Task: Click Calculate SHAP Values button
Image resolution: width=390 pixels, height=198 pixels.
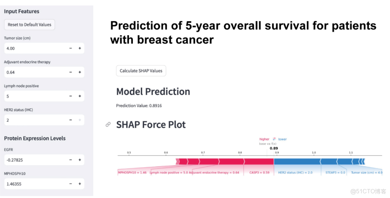Action: (x=141, y=71)
